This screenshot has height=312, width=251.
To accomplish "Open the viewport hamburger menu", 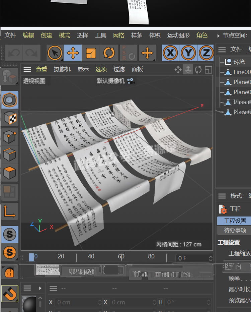I will tap(27, 69).
